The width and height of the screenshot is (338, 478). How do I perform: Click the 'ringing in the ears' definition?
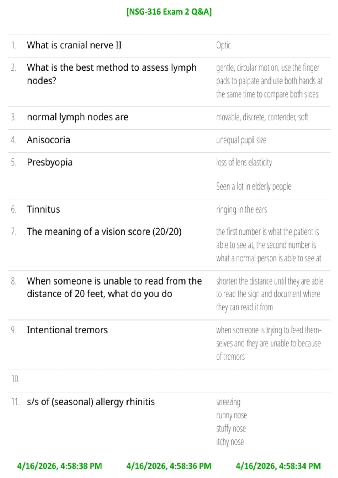pos(241,209)
